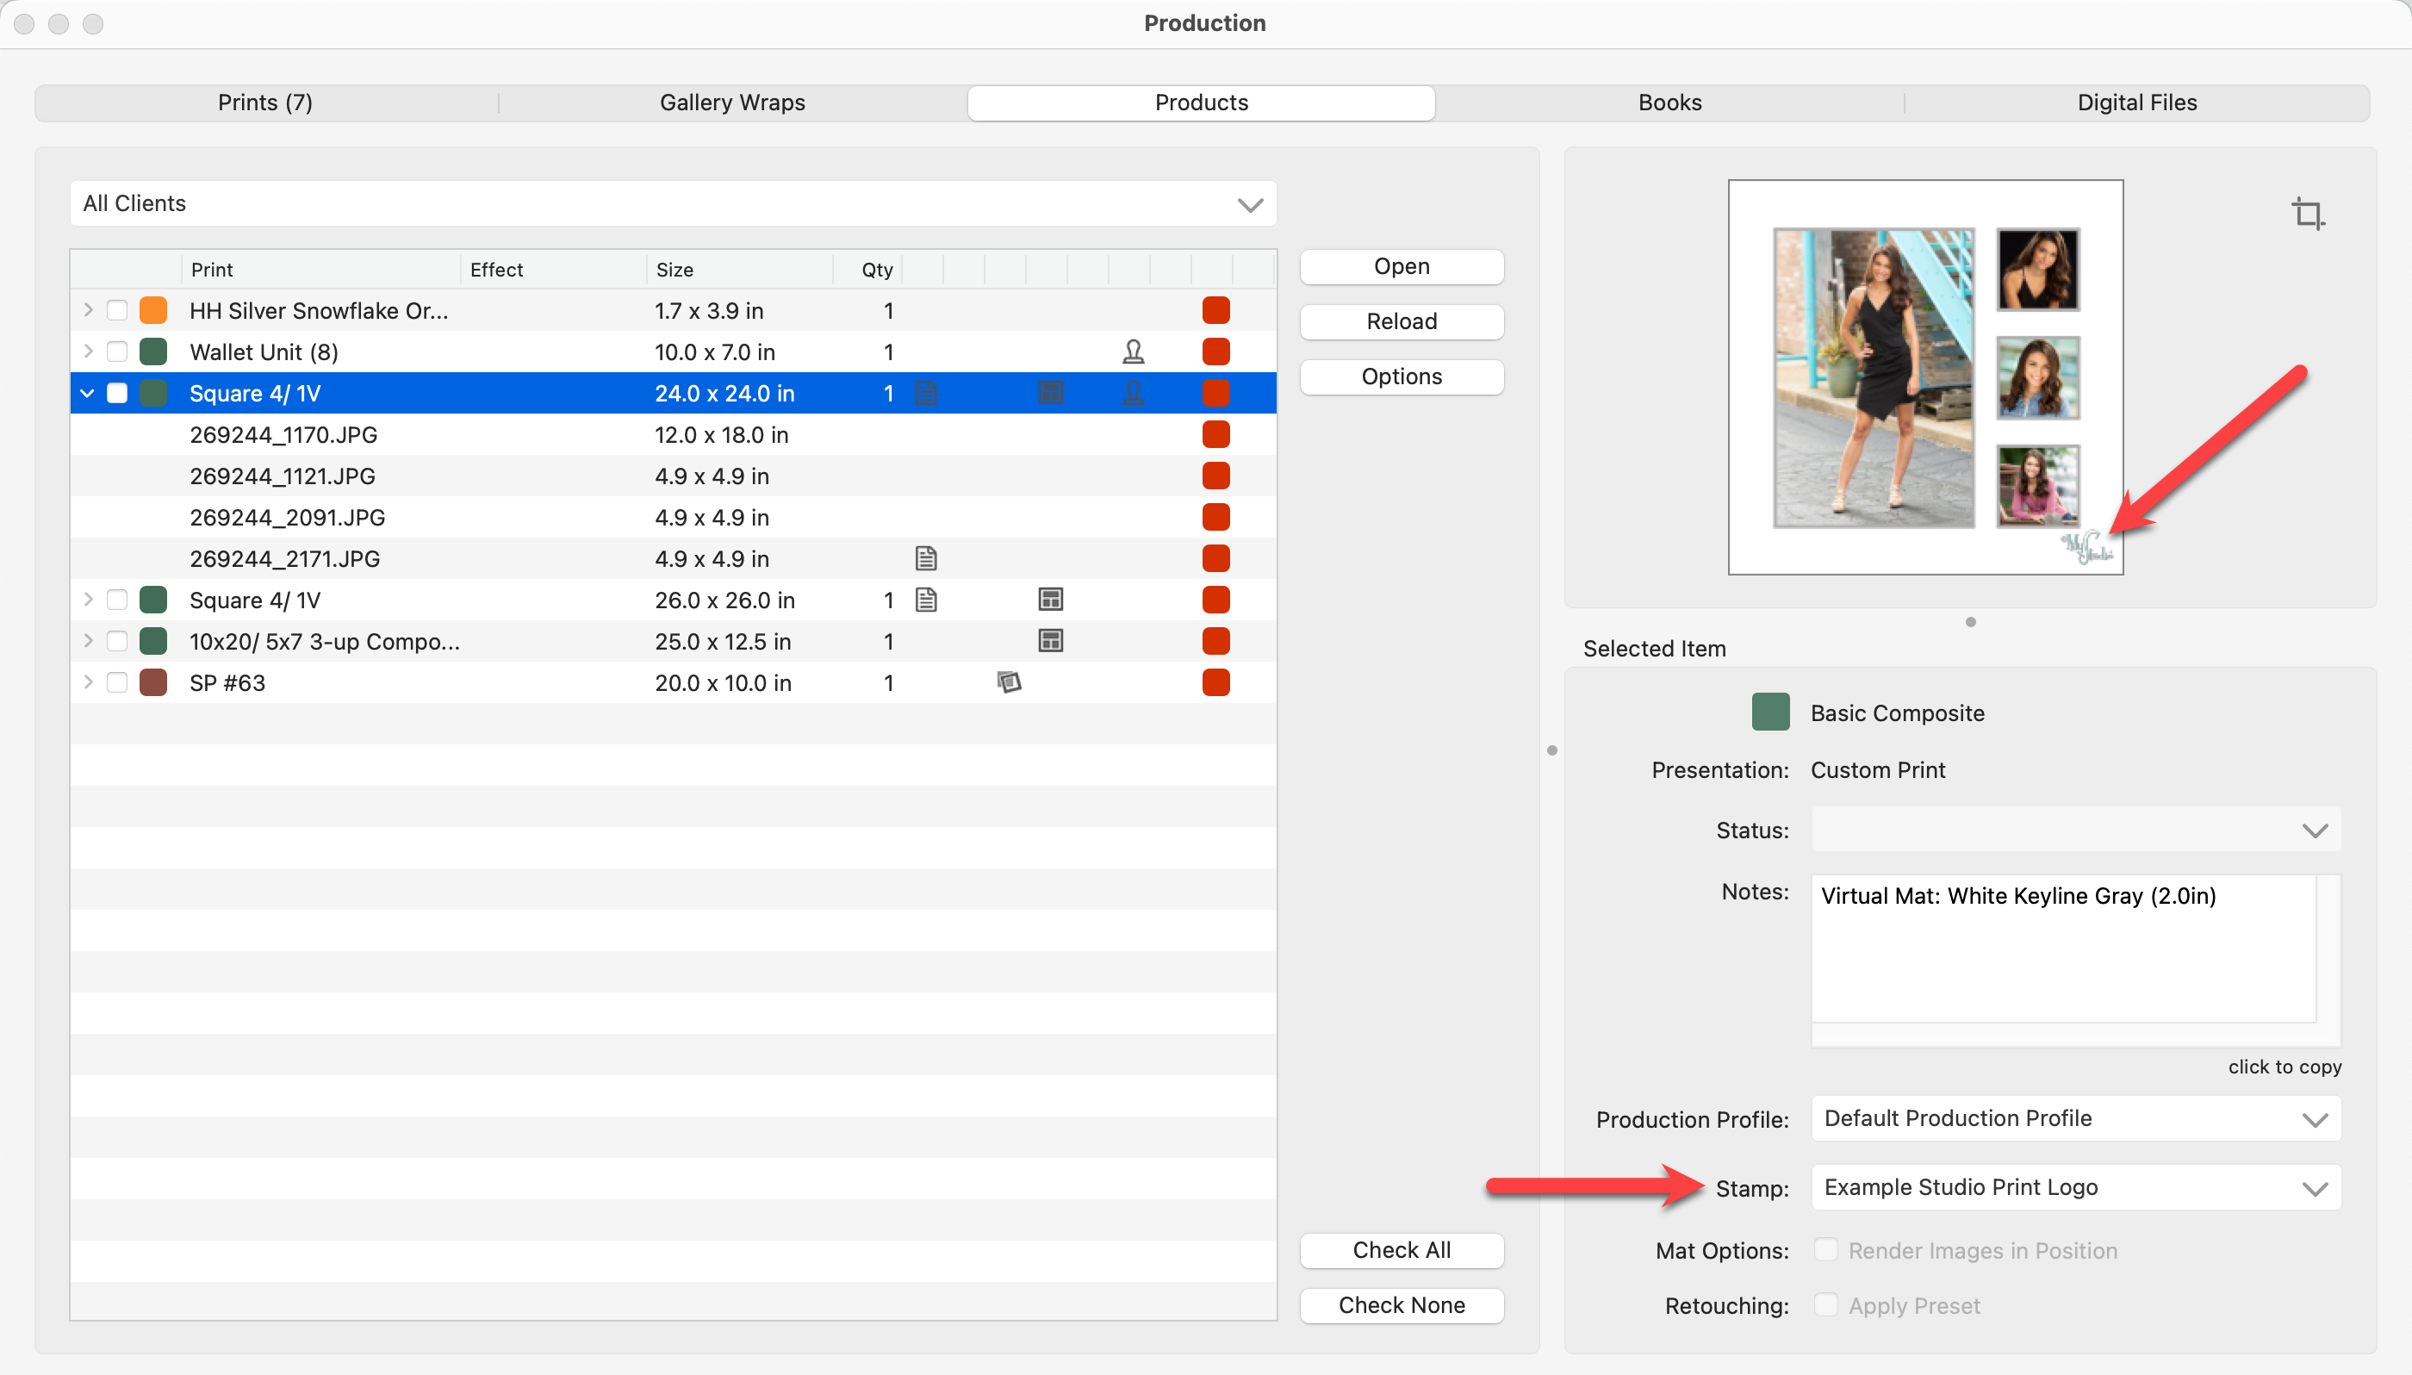Click the notes icon on 269244_2171.JPG row
Viewport: 2412px width, 1375px height.
(925, 559)
